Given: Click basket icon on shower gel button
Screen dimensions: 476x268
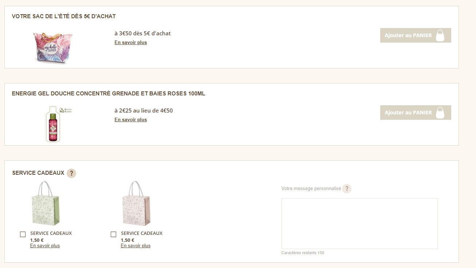Looking at the screenshot, I should [440, 113].
